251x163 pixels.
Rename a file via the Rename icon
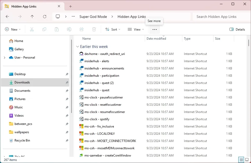tap(69, 29)
